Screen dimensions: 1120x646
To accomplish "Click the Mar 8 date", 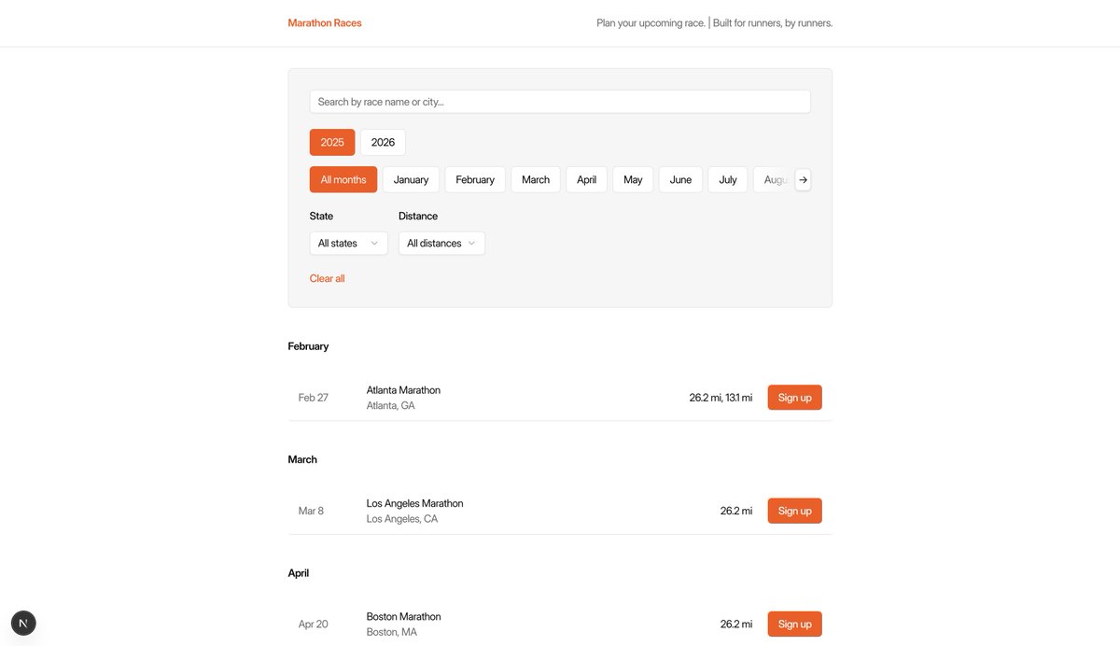I will pyautogui.click(x=311, y=511).
